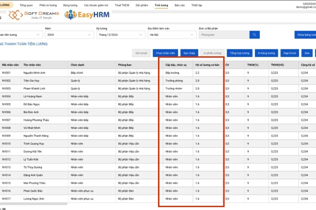Open the Tổng quan menu

coord(26,5)
